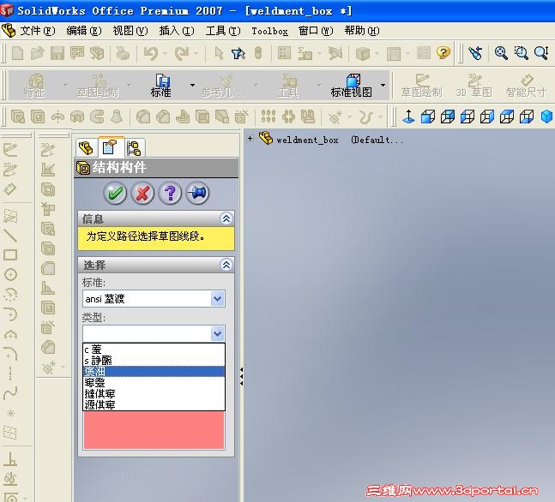The image size is (555, 502).
Task: Click the 标准 command manager button
Action: click(x=161, y=85)
